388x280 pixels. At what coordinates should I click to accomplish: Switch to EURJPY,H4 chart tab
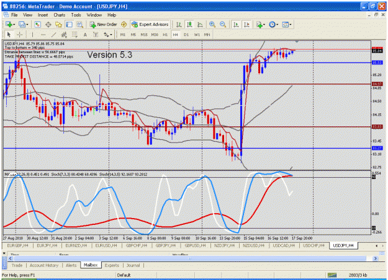coord(47,245)
